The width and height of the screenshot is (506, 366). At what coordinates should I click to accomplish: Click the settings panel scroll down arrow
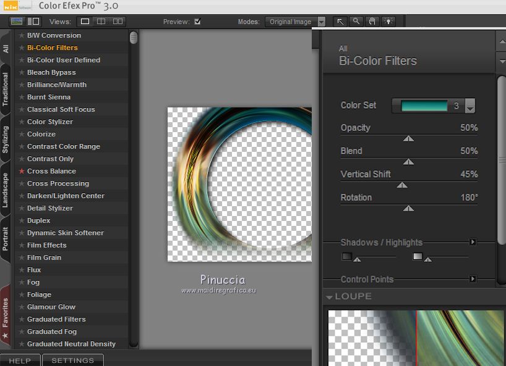(x=502, y=61)
